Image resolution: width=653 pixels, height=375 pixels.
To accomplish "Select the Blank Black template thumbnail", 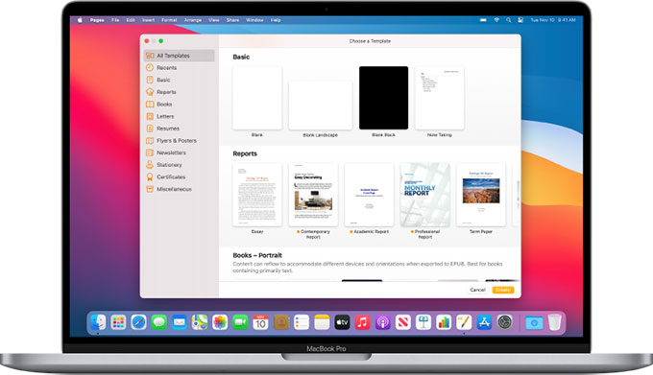I will (x=383, y=98).
